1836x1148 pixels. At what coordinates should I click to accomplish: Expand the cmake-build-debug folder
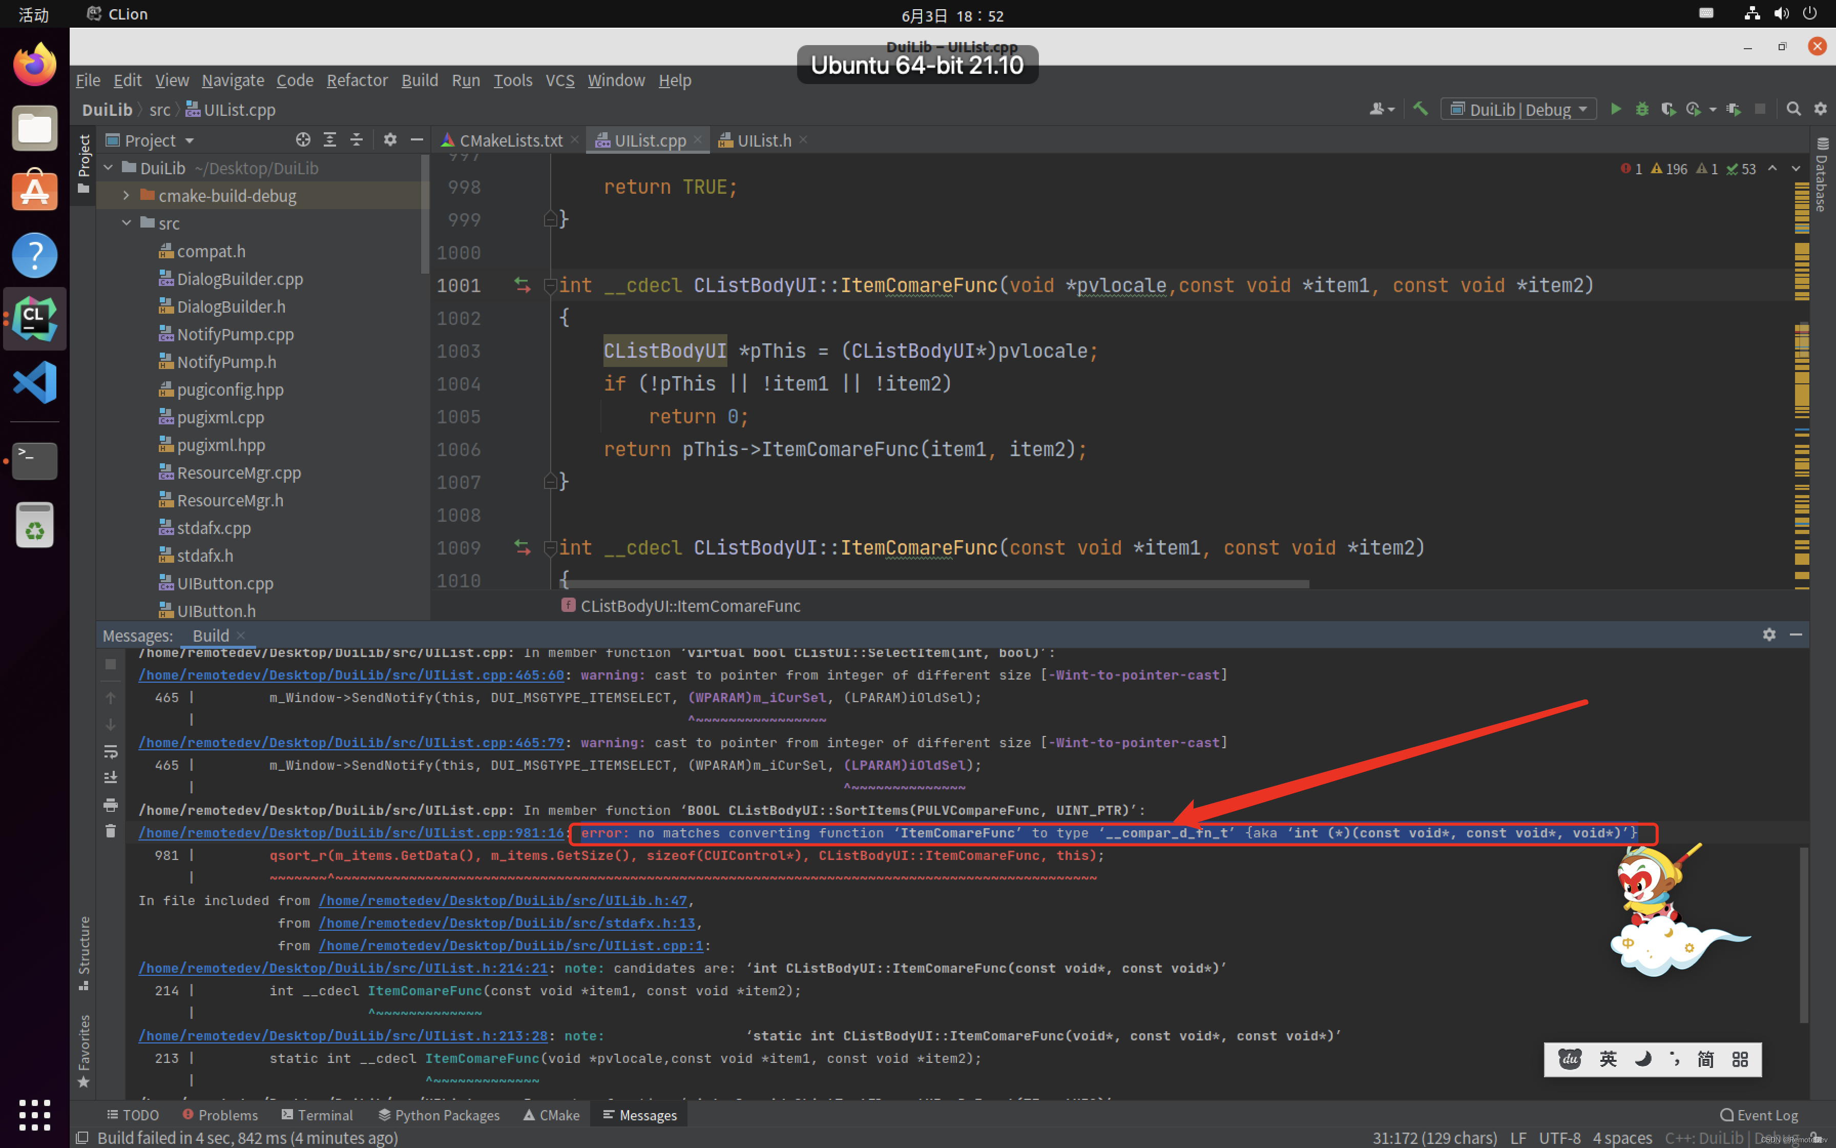126,196
